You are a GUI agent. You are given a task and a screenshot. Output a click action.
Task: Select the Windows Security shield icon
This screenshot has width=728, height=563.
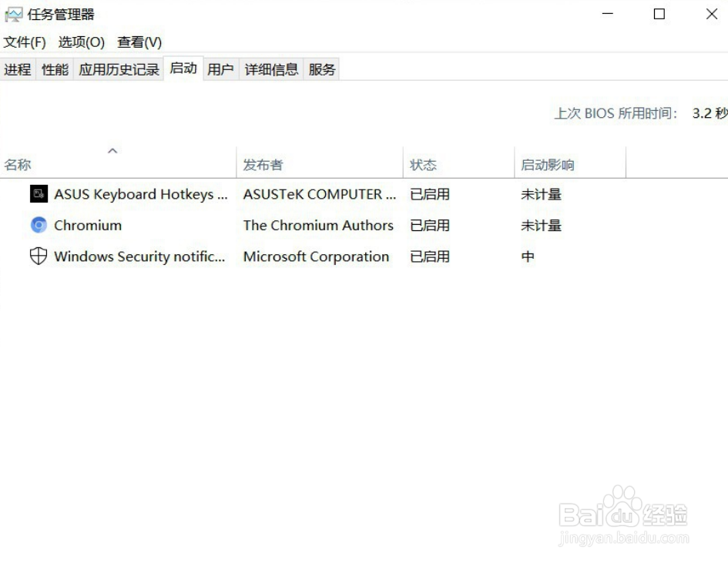click(39, 256)
